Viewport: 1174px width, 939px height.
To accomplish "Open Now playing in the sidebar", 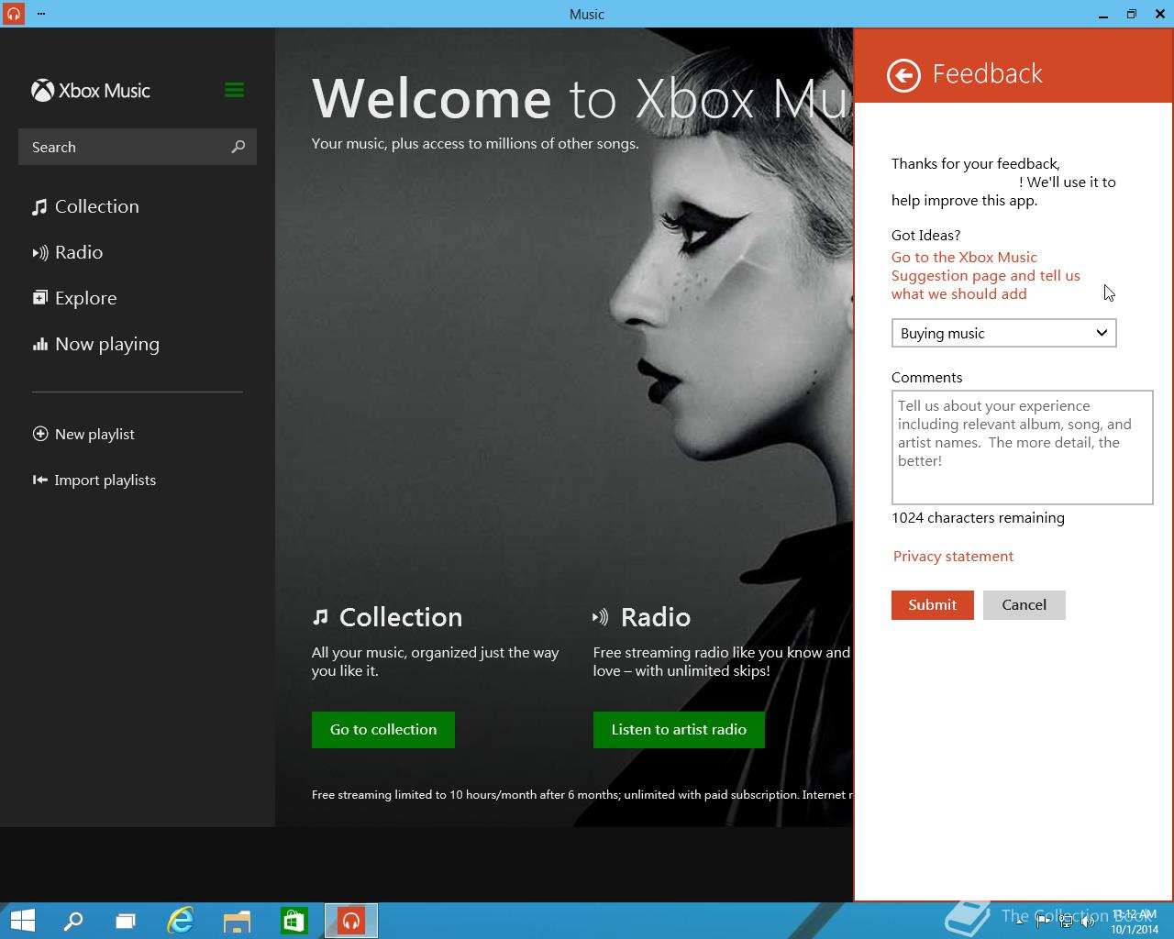I will (x=96, y=344).
